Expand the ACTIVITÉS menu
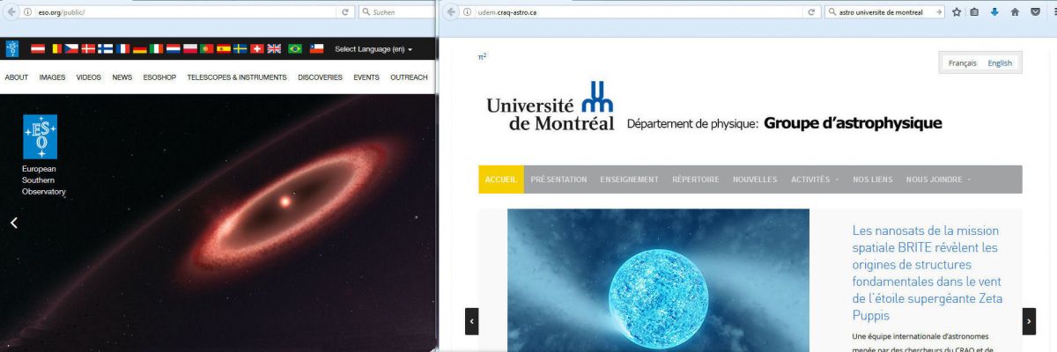The height and width of the screenshot is (352, 1057). 815,180
